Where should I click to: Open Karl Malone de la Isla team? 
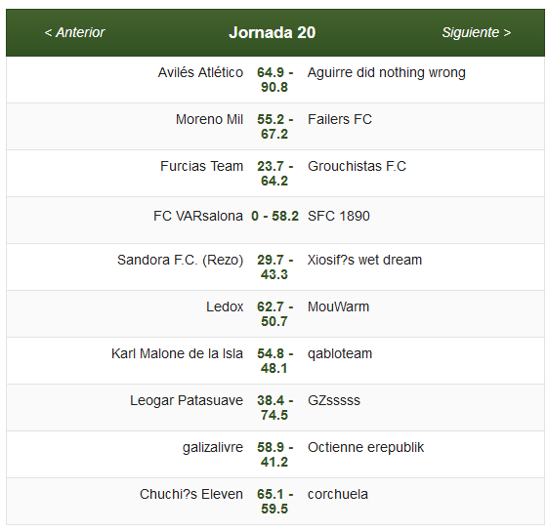177,354
